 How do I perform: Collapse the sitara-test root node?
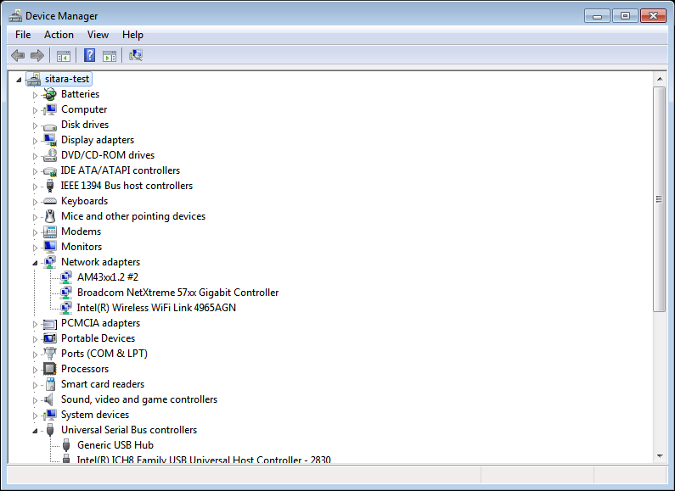tap(19, 80)
